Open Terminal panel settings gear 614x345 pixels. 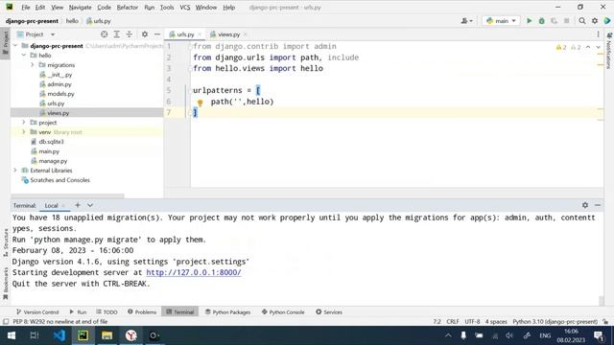pyautogui.click(x=585, y=205)
